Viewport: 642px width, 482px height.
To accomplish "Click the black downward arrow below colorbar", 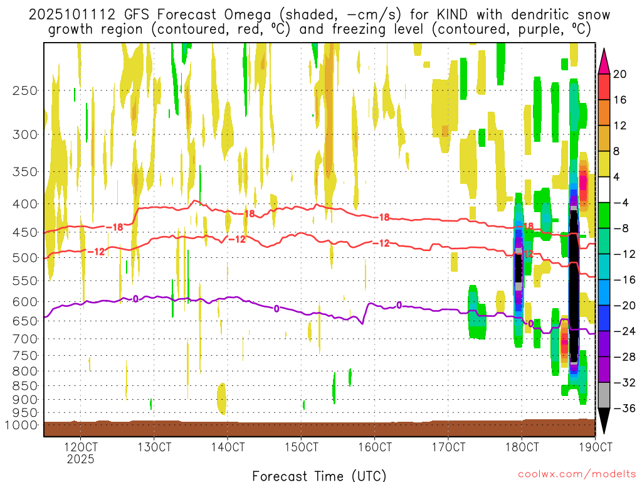I will click(604, 421).
